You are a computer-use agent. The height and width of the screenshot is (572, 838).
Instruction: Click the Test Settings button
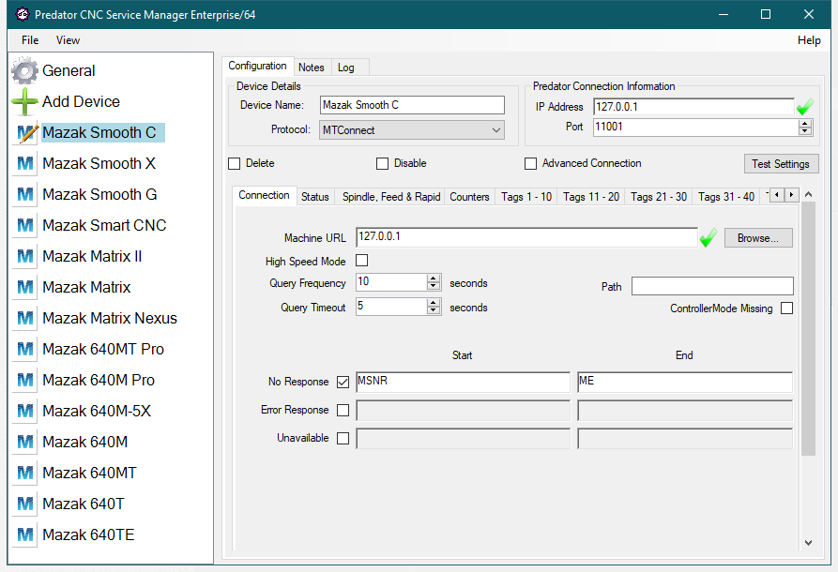tap(781, 164)
